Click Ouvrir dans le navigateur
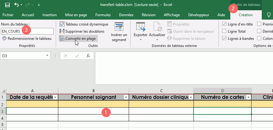273x130 pixels. (x=191, y=31)
